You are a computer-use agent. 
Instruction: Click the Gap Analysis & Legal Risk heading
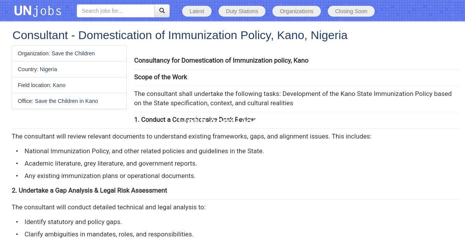89,190
